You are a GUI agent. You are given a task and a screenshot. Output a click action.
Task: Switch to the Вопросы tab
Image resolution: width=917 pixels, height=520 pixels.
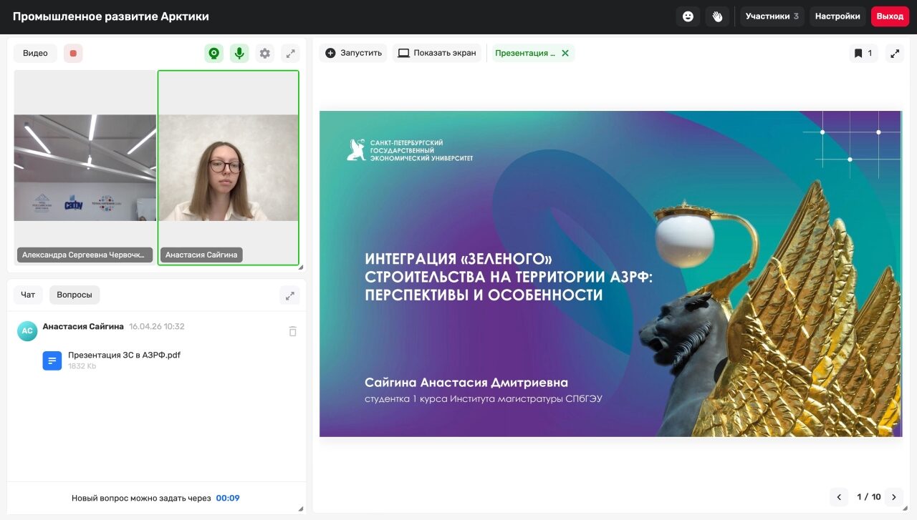coord(74,295)
